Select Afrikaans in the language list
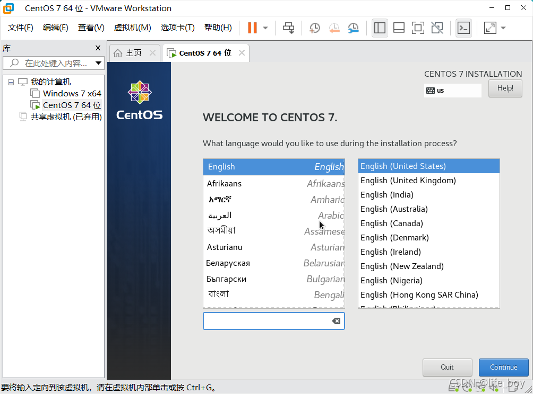The height and width of the screenshot is (394, 533). click(x=273, y=183)
